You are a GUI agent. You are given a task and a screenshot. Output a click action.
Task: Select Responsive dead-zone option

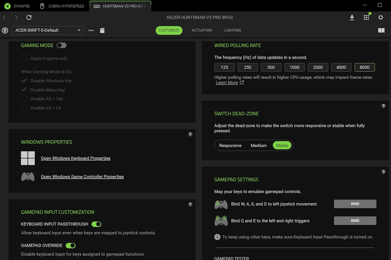point(230,145)
